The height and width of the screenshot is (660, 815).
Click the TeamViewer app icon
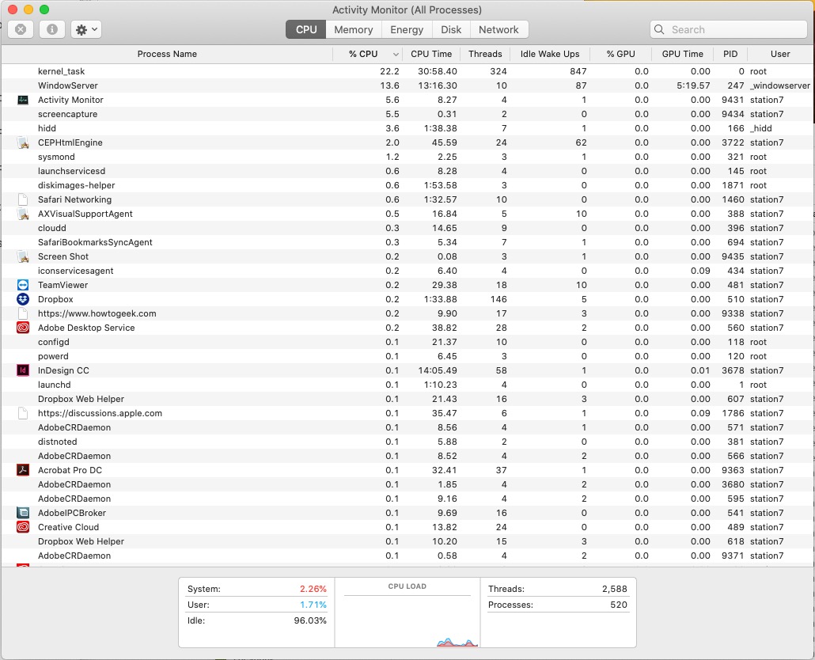point(23,285)
